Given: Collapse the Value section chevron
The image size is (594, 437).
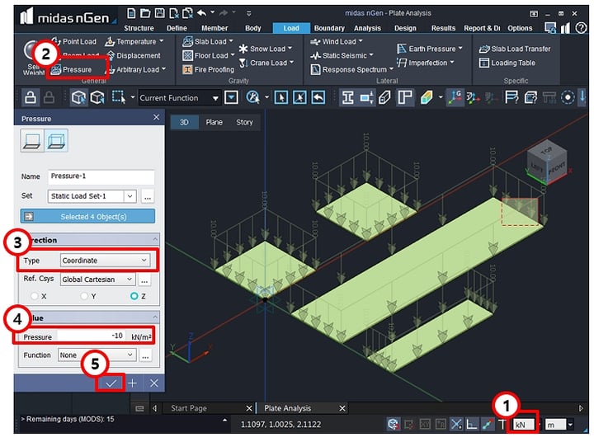Looking at the screenshot, I should point(155,317).
